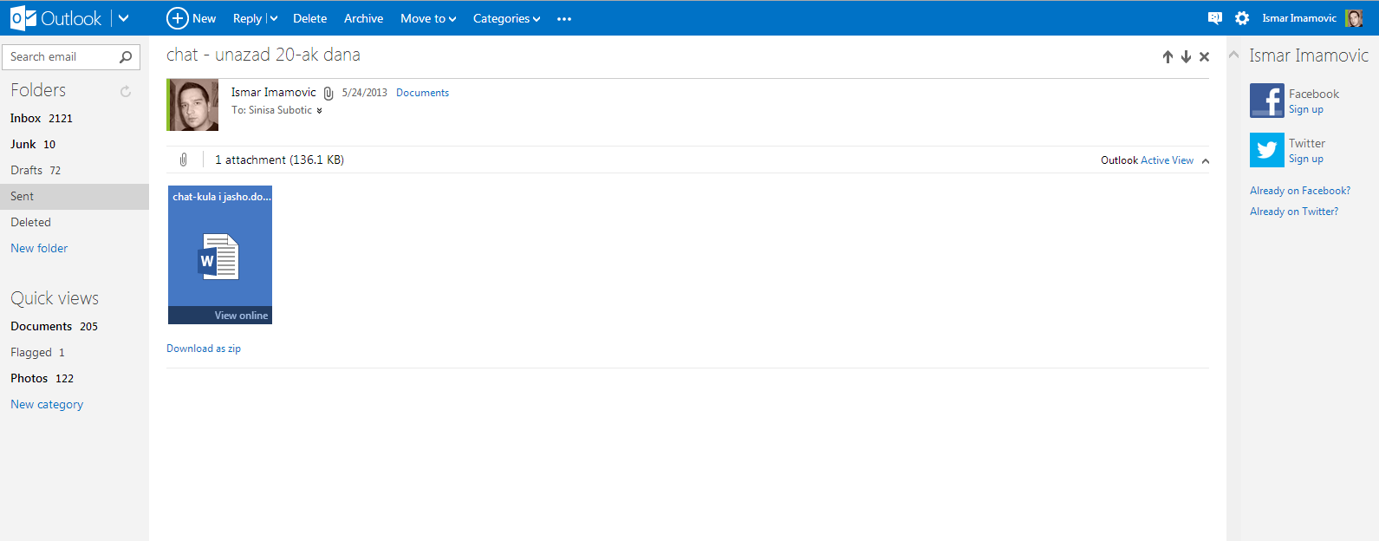
Task: Open the messaging chat icon
Action: click(1214, 18)
